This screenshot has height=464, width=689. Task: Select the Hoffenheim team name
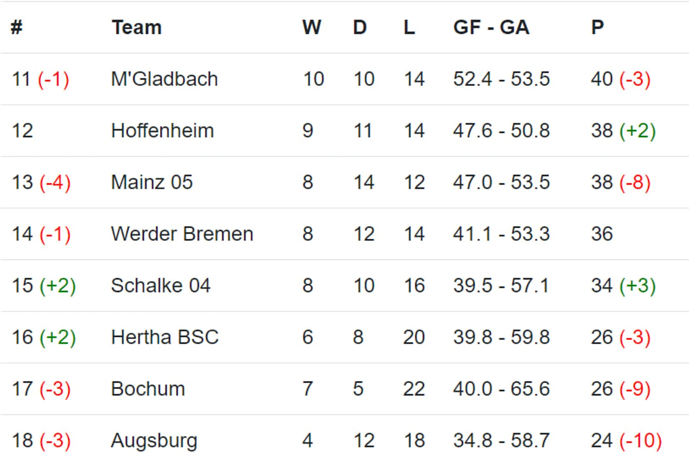point(162,131)
